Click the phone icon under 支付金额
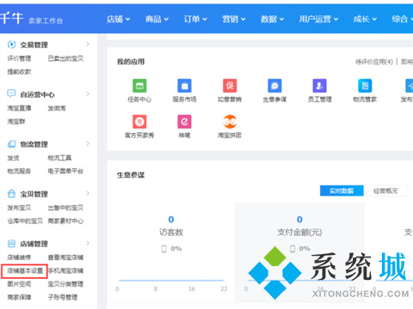This screenshot has height=309, width=413. (293, 249)
